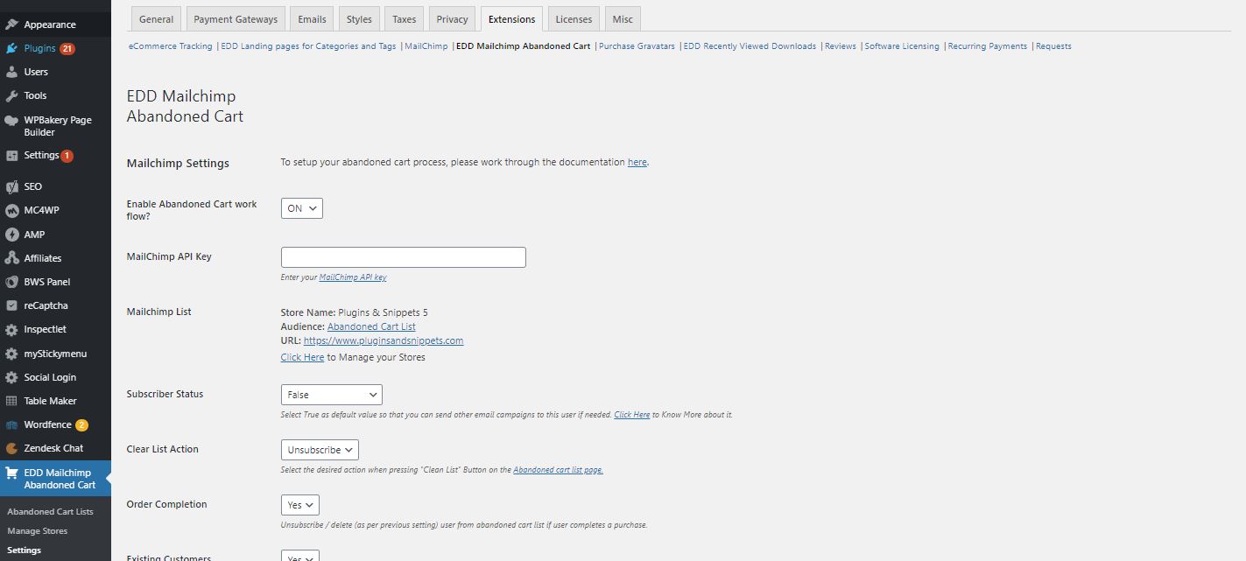Click the MC4WP icon
The width and height of the screenshot is (1246, 561).
point(11,210)
